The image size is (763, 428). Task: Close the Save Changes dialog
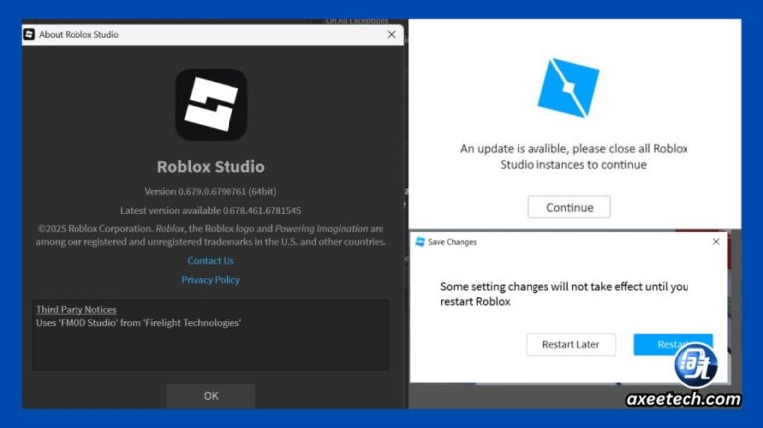coord(716,241)
